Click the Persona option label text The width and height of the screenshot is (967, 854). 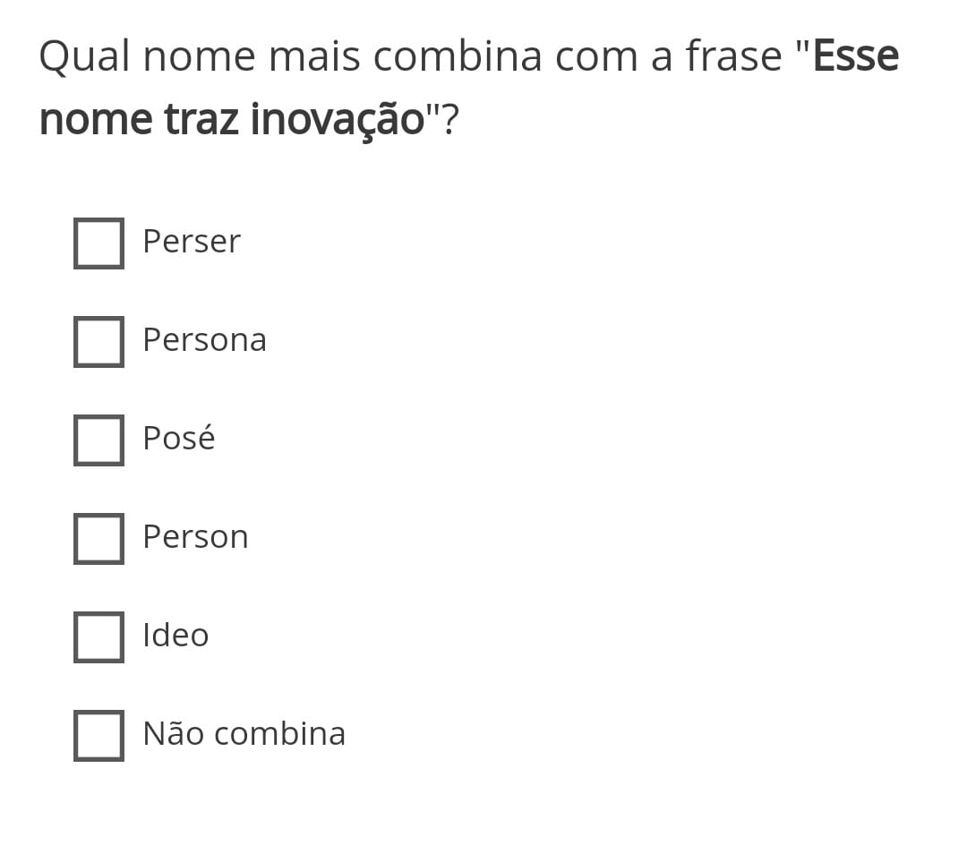pyautogui.click(x=205, y=340)
